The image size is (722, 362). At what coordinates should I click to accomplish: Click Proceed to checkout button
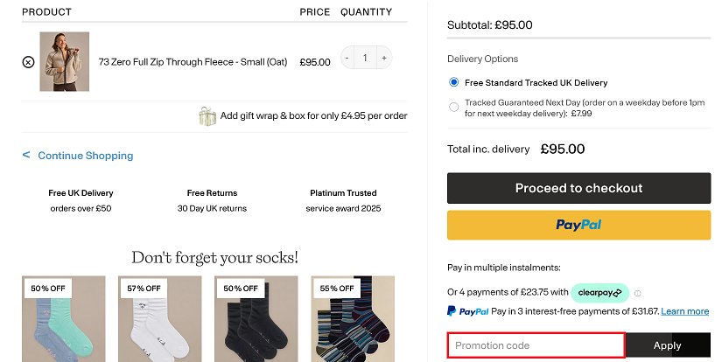tap(578, 188)
